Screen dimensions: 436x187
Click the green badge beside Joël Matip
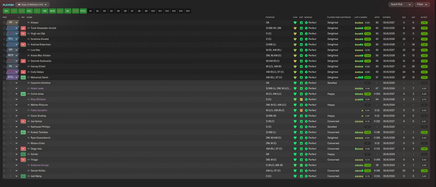(23, 176)
